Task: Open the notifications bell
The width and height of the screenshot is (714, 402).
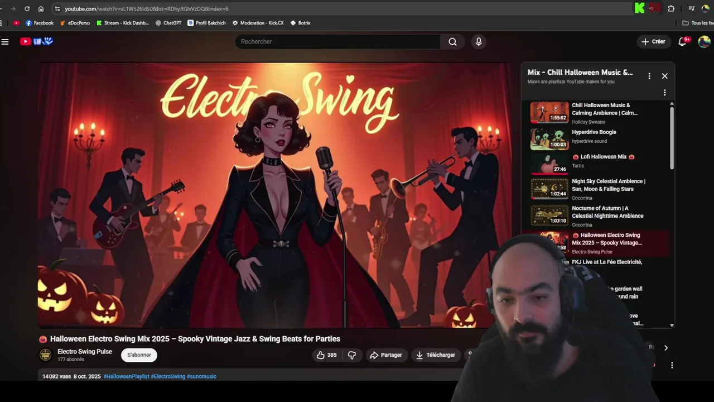Action: pyautogui.click(x=682, y=42)
